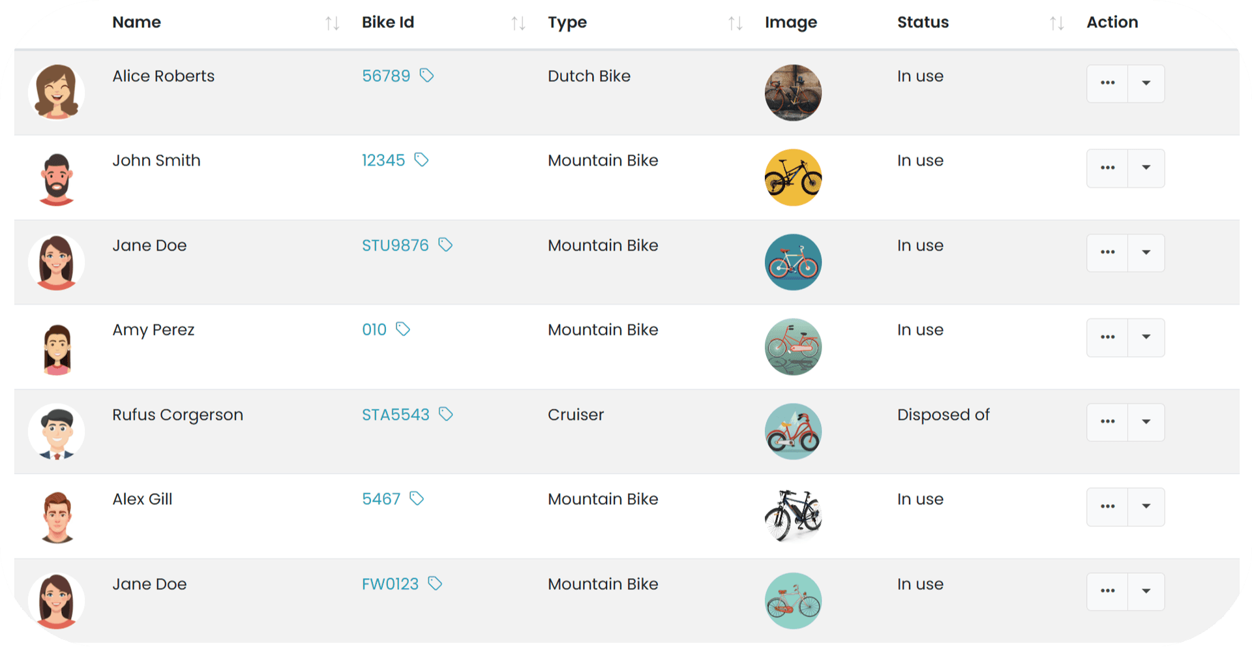Click Rufus Corgerson's avatar picture
1252x647 pixels.
tap(57, 432)
